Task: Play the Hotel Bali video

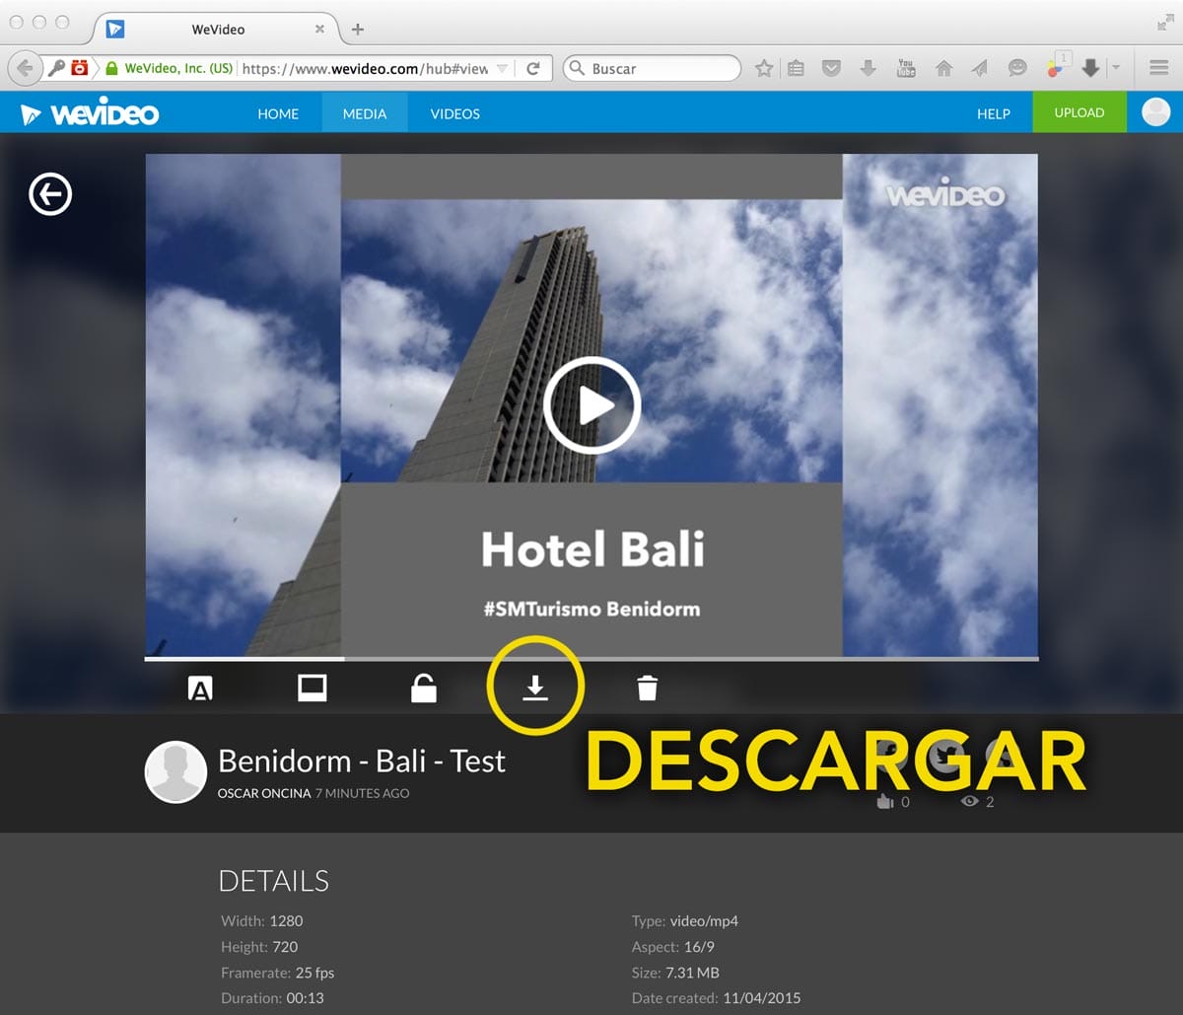Action: tap(591, 404)
